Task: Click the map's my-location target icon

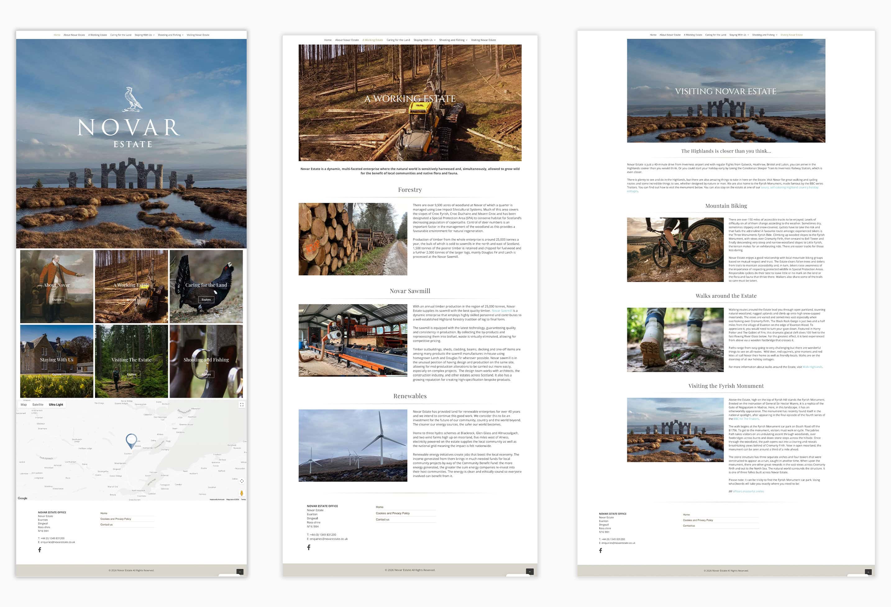Action: coord(241,481)
